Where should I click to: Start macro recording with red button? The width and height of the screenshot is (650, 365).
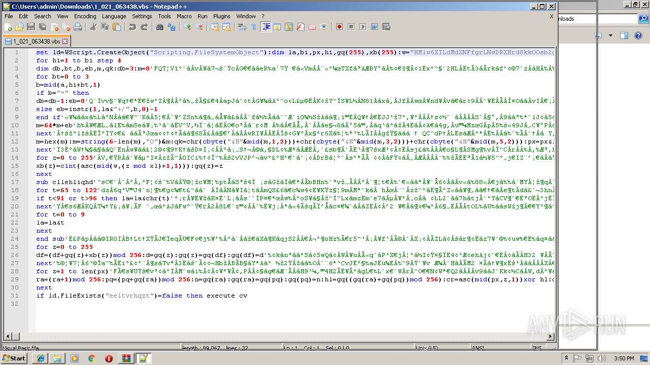pos(339,27)
